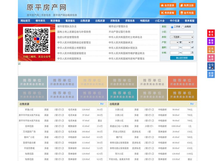Click 更多 in the 出售房源 header
Viewport: 215px width, 161px height.
coord(102,104)
